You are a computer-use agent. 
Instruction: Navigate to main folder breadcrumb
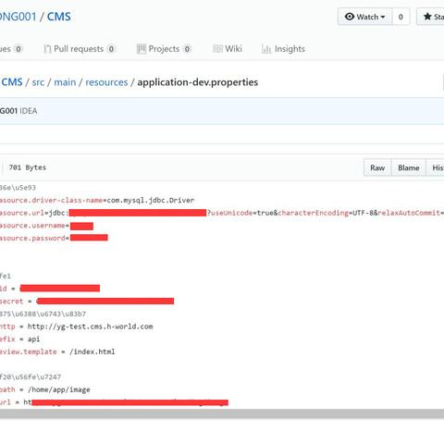click(x=65, y=82)
